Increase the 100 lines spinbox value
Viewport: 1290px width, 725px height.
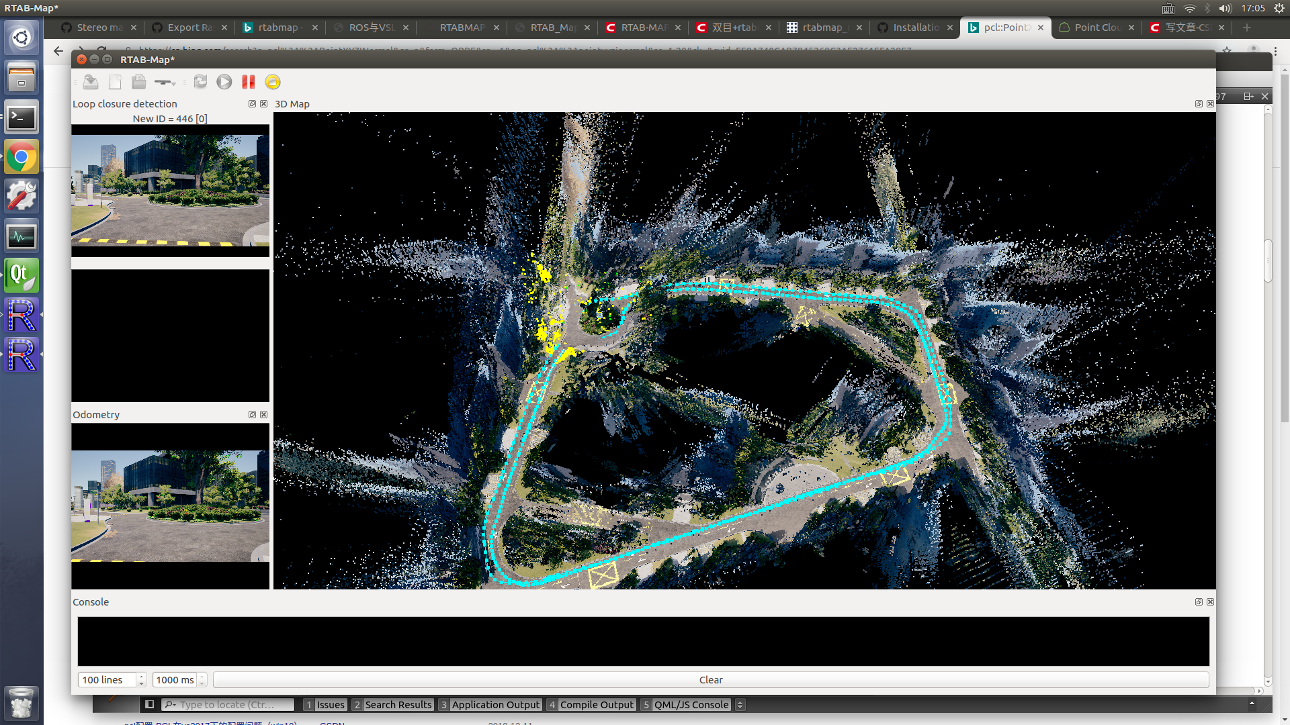point(142,677)
